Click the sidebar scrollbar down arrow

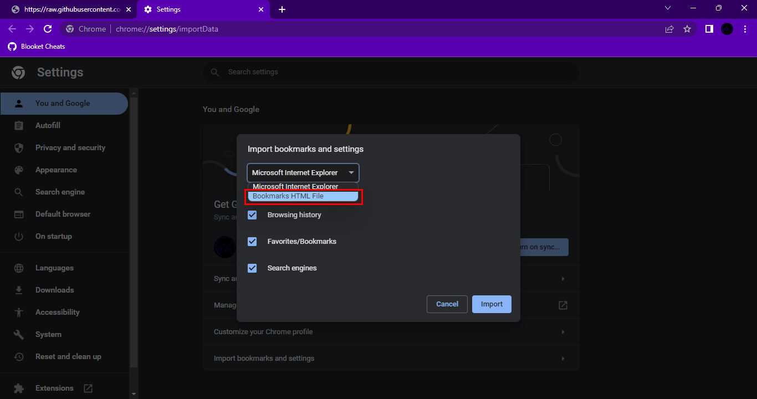134,394
